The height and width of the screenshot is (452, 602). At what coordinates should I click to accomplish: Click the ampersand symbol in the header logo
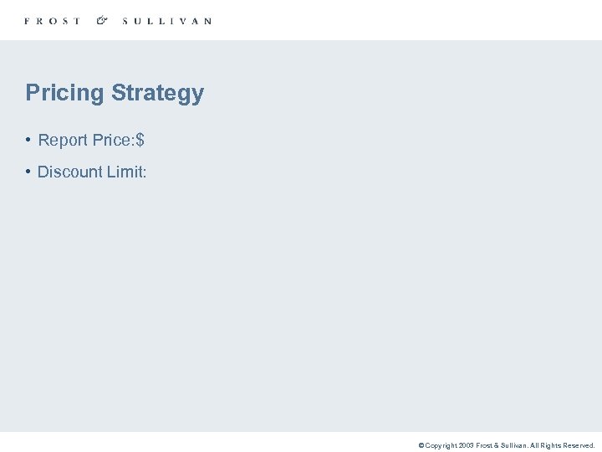click(102, 20)
